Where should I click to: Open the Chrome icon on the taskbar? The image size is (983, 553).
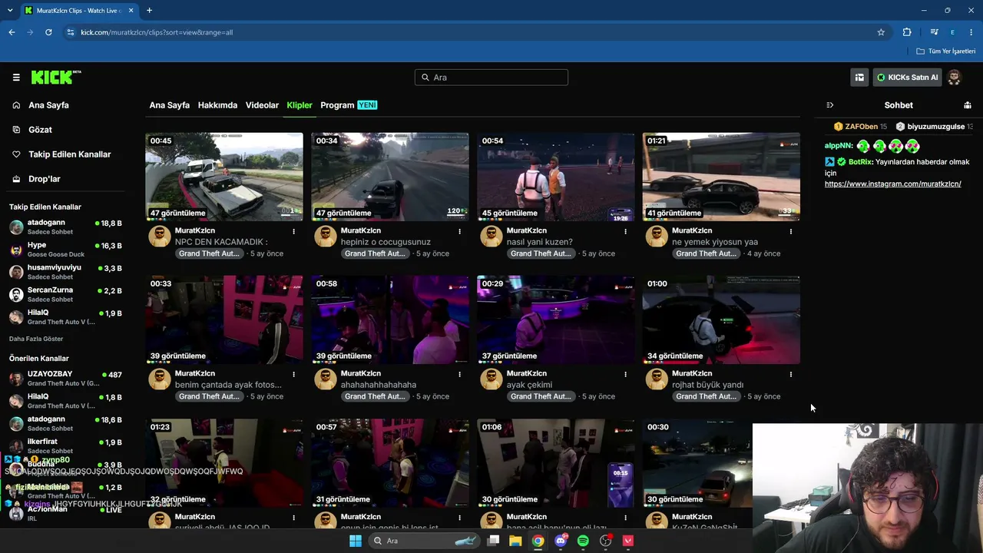538,541
